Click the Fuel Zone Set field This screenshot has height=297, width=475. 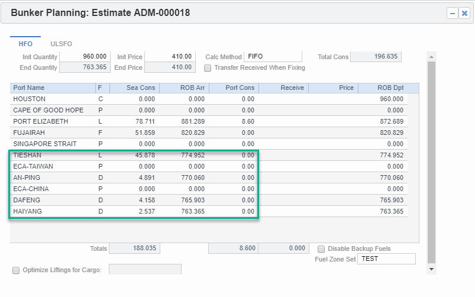[386, 259]
